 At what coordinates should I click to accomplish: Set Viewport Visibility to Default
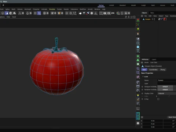tap(165, 87)
